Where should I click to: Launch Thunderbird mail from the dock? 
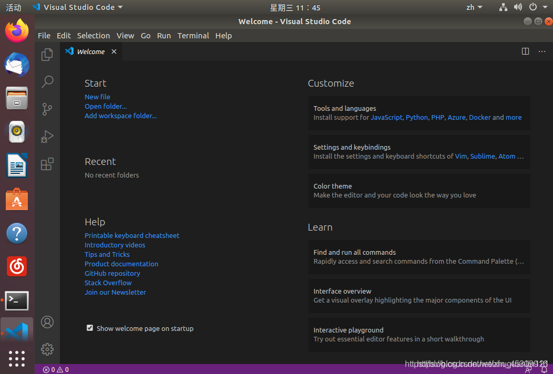[17, 65]
